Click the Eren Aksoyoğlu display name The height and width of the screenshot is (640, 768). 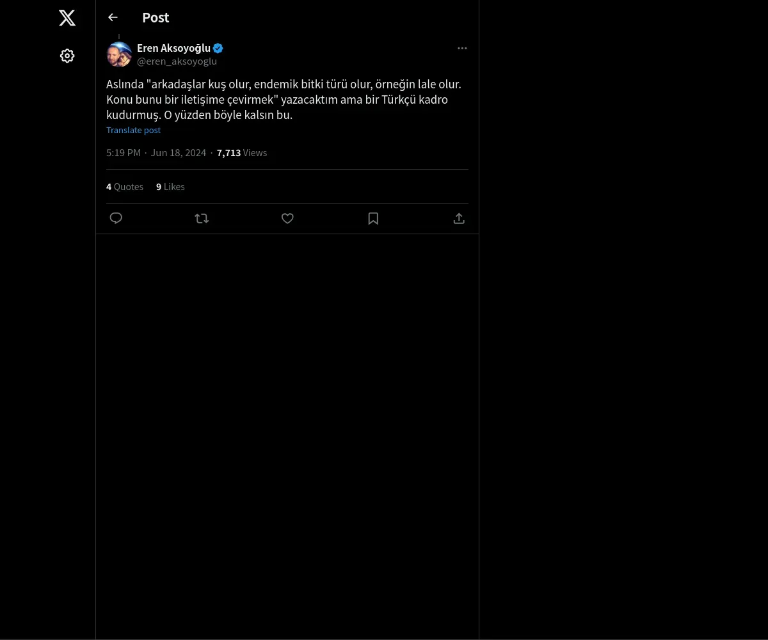point(173,48)
